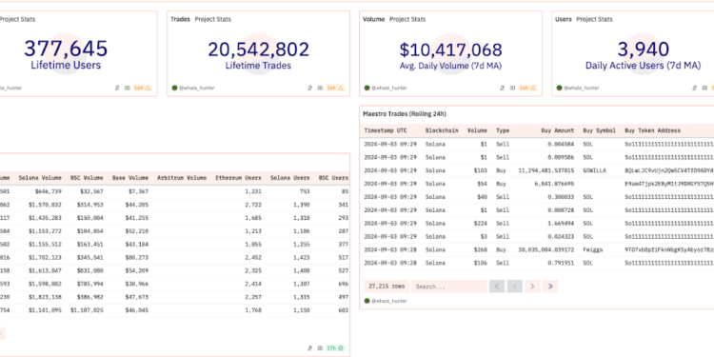Click whale_hunter avatar on Lifetime Trades card
This screenshot has height=357, width=714.
click(174, 88)
